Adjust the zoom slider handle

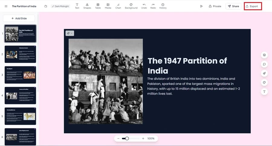(x=127, y=138)
